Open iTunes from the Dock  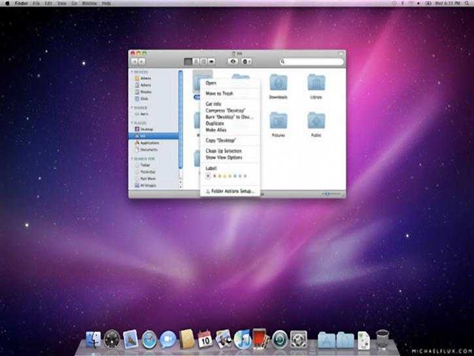(243, 340)
